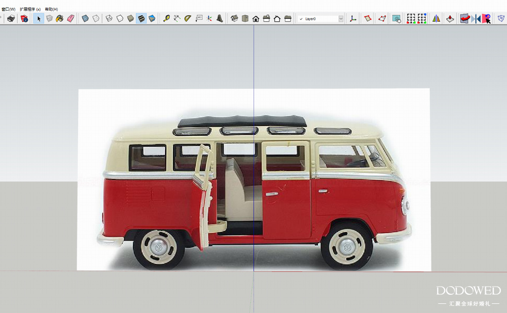Enable Monochrome face style

click(152, 19)
